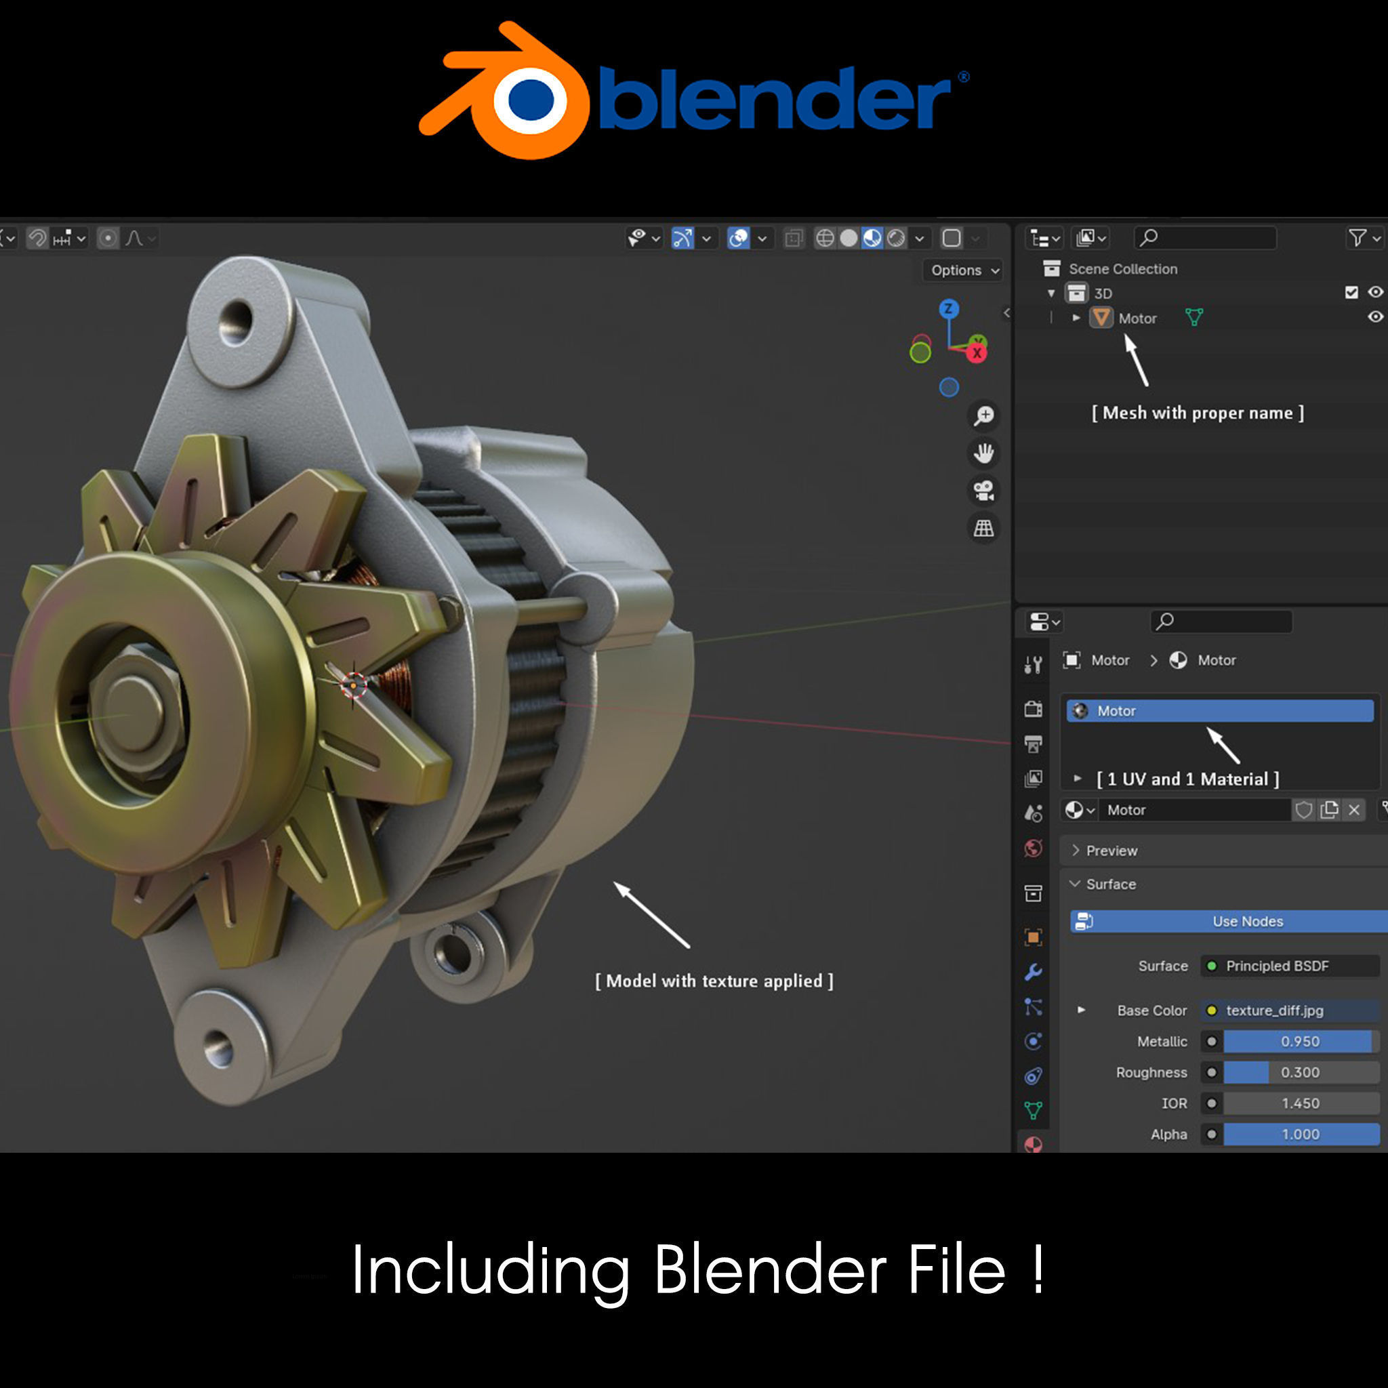Open the Principled BSDF surface shader selector
This screenshot has height=1388, width=1388.
[x=1290, y=966]
